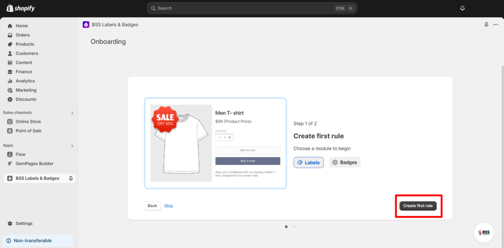Screen dimensions: 504x248
Task: Unpin BSS Labels & Badges in sidebar
Action: [x=71, y=178]
